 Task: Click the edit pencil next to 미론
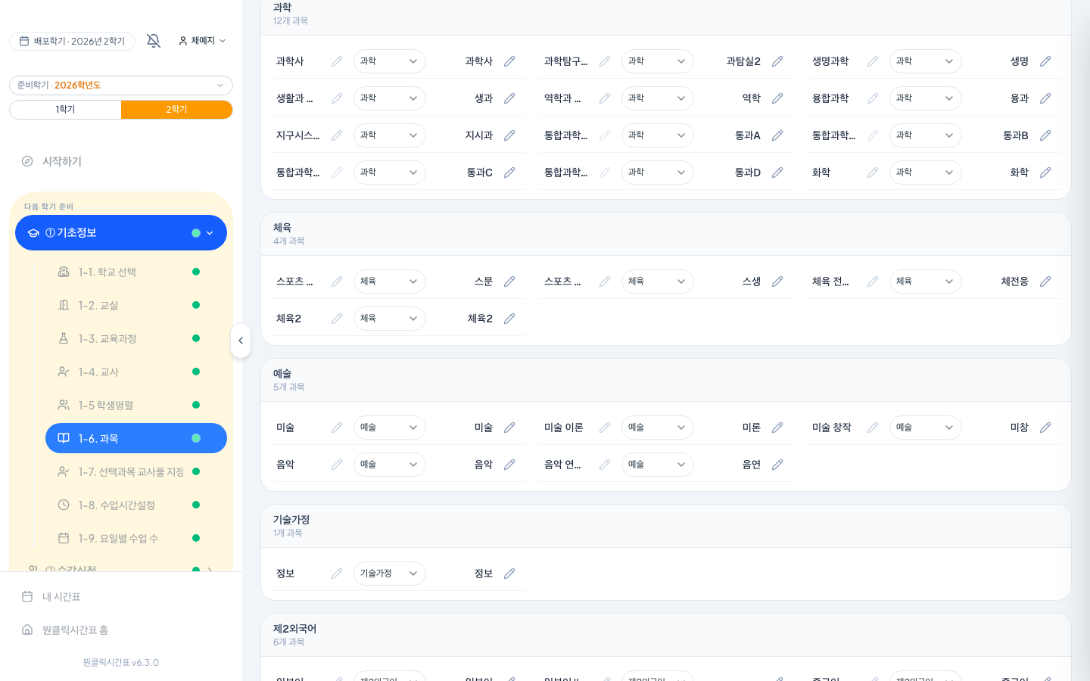point(777,428)
